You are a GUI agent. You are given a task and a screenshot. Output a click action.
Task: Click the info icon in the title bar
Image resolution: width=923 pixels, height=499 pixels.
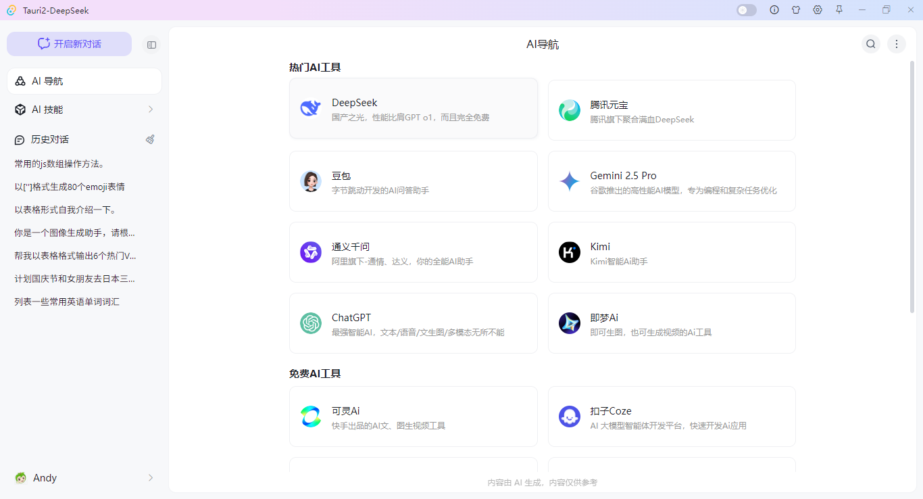tap(774, 9)
